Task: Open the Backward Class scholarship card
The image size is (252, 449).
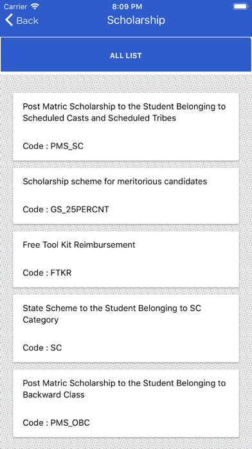Action: point(126,403)
